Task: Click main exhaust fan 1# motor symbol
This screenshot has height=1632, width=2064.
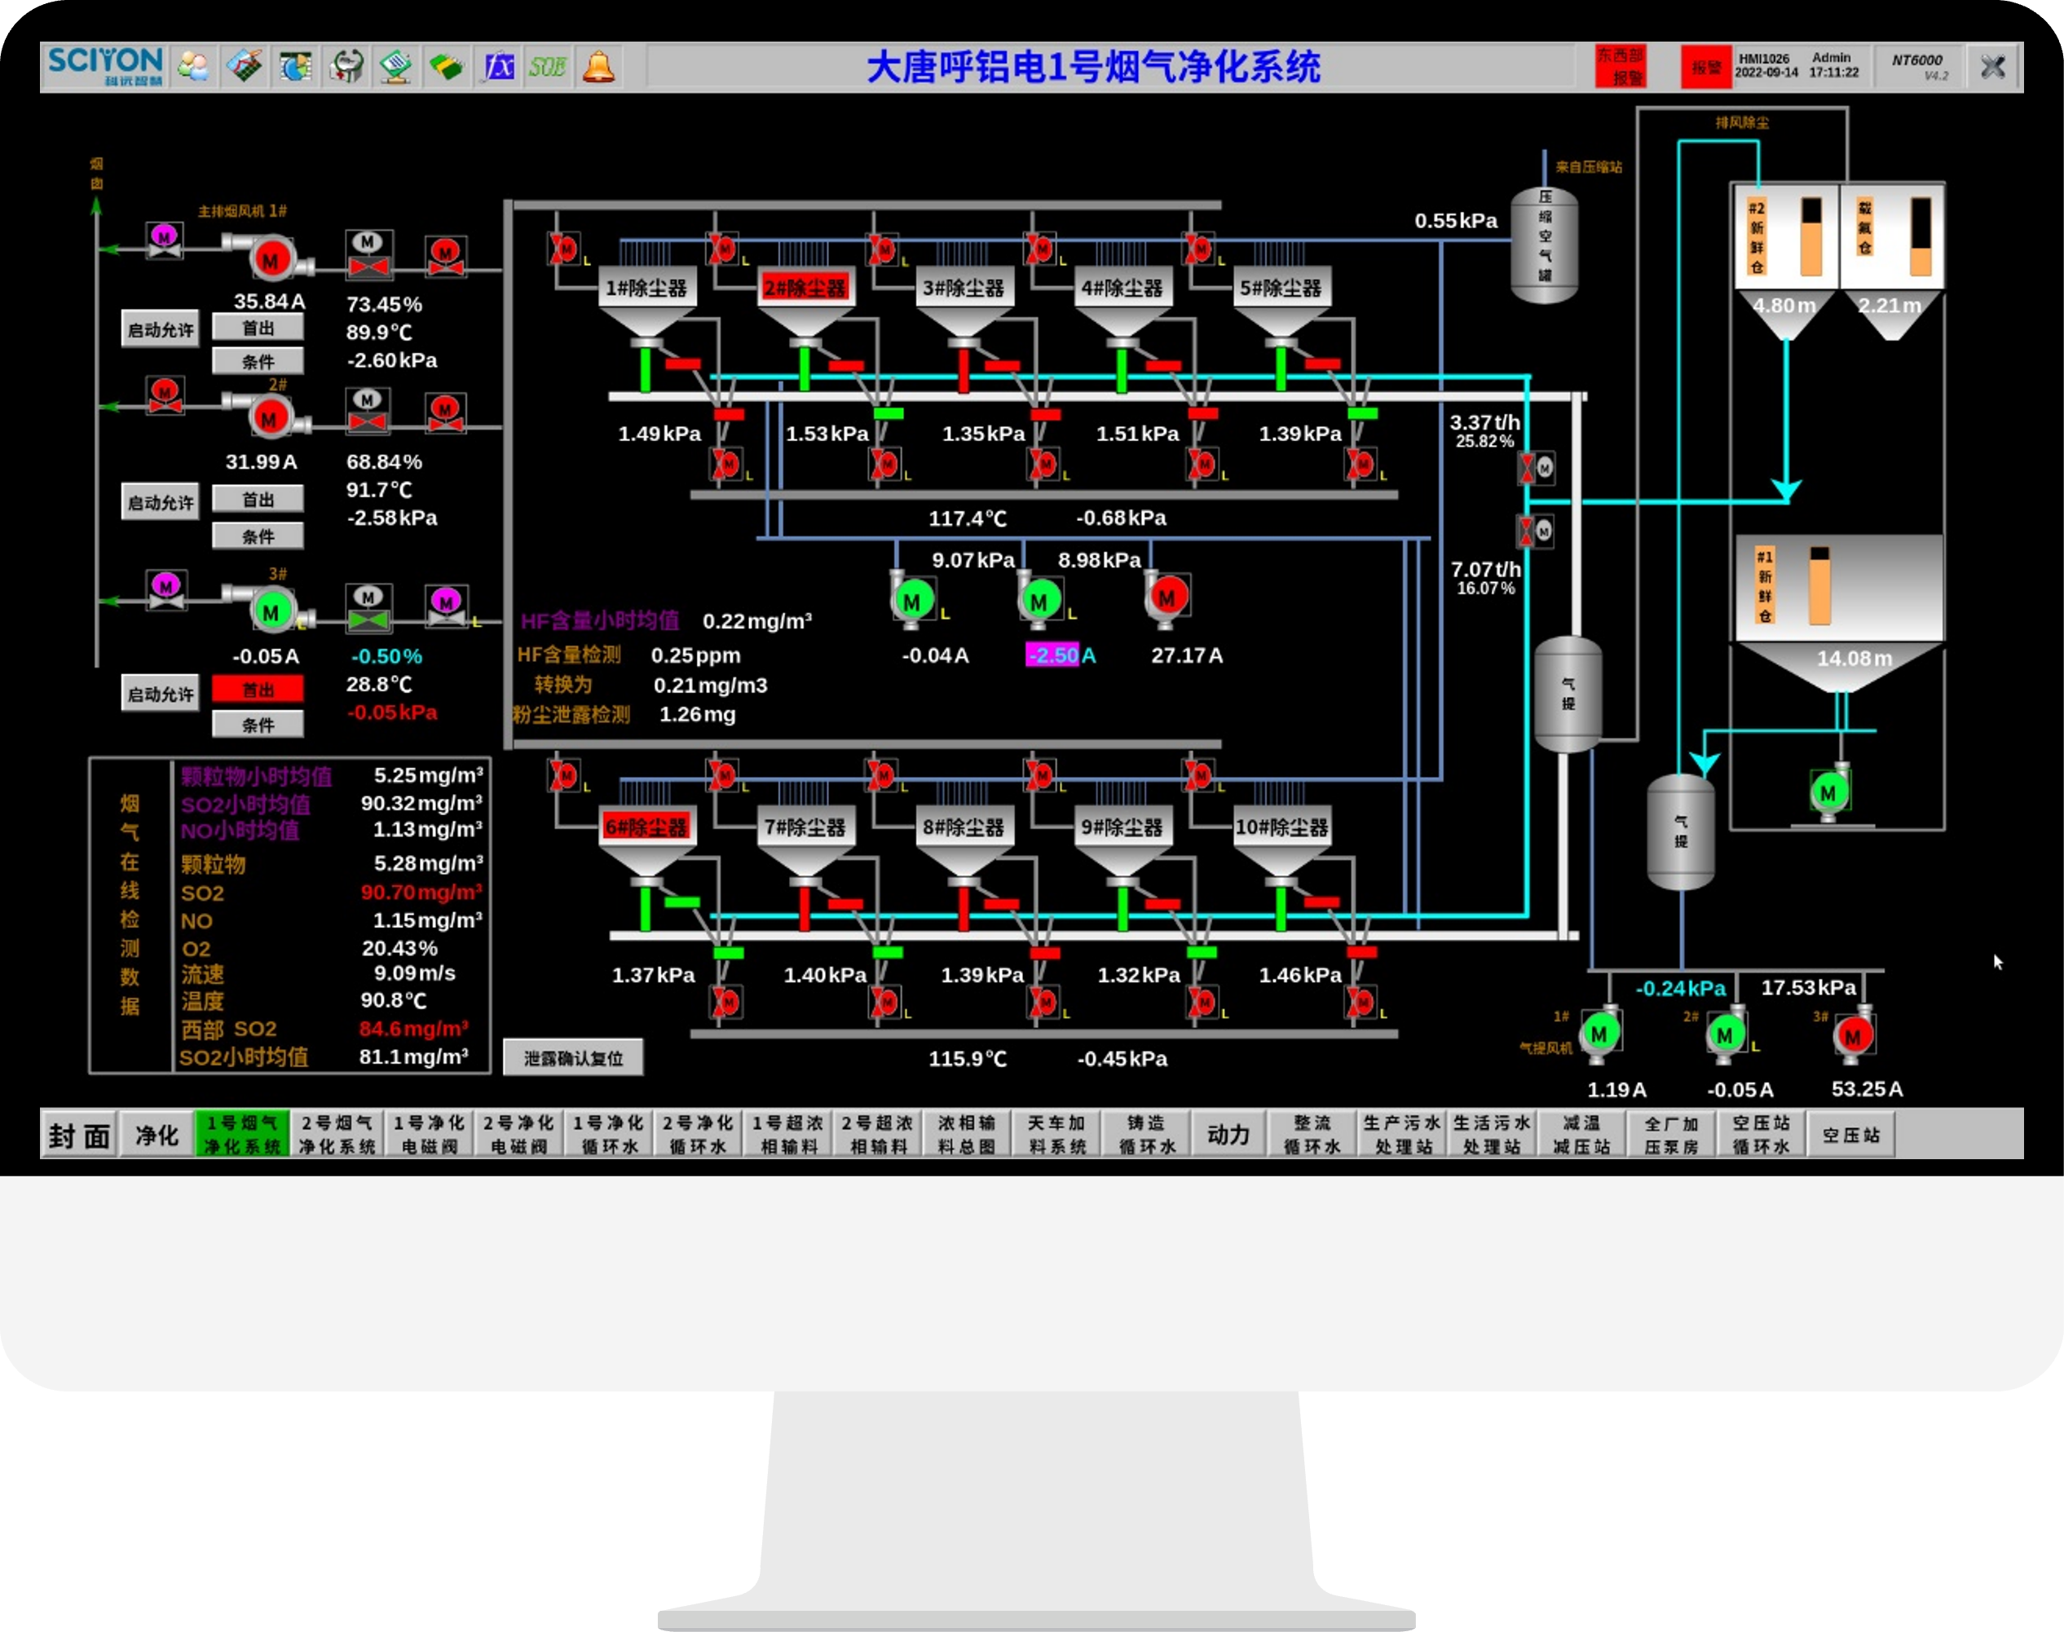Action: click(271, 259)
